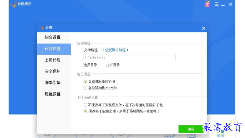
Task: Minimize the 驱动精灵 main window
Action: tap(223, 5)
